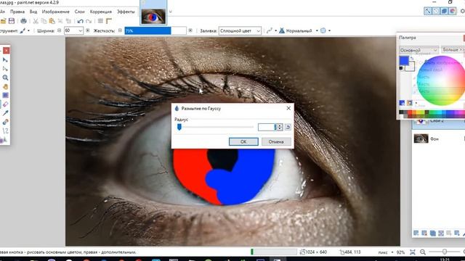Decrease hardness with the minus button
Screen dimensions: 465x261
(x=120, y=30)
